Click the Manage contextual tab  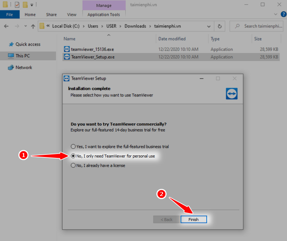coord(104,5)
